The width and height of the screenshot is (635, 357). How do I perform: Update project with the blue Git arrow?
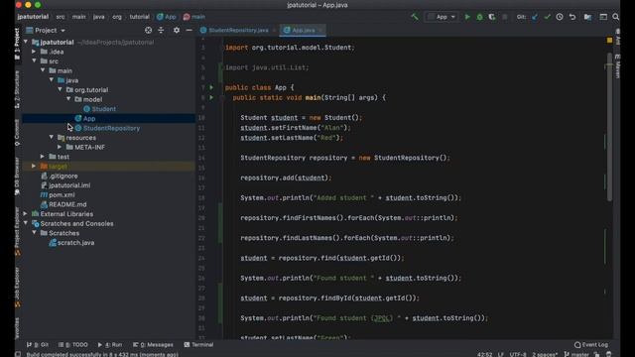535,17
